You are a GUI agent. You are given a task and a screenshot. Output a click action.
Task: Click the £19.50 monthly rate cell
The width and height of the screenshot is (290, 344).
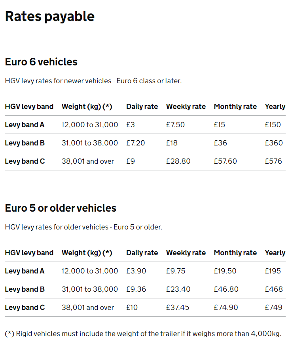point(225,271)
